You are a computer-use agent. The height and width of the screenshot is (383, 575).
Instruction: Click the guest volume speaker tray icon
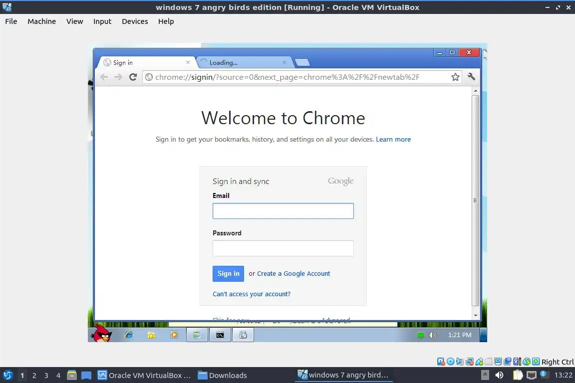click(433, 335)
